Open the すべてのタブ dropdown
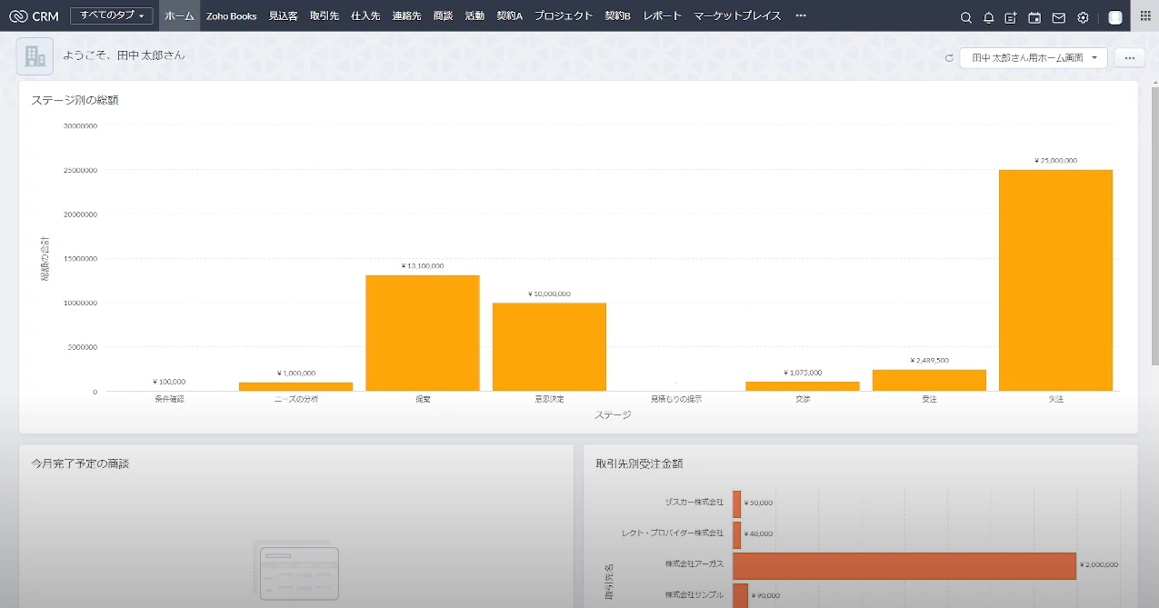The image size is (1159, 608). (x=109, y=15)
